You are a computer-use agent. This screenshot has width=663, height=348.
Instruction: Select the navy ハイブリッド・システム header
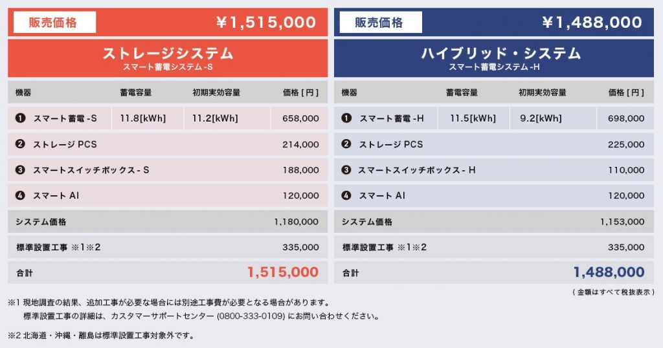pyautogui.click(x=494, y=58)
